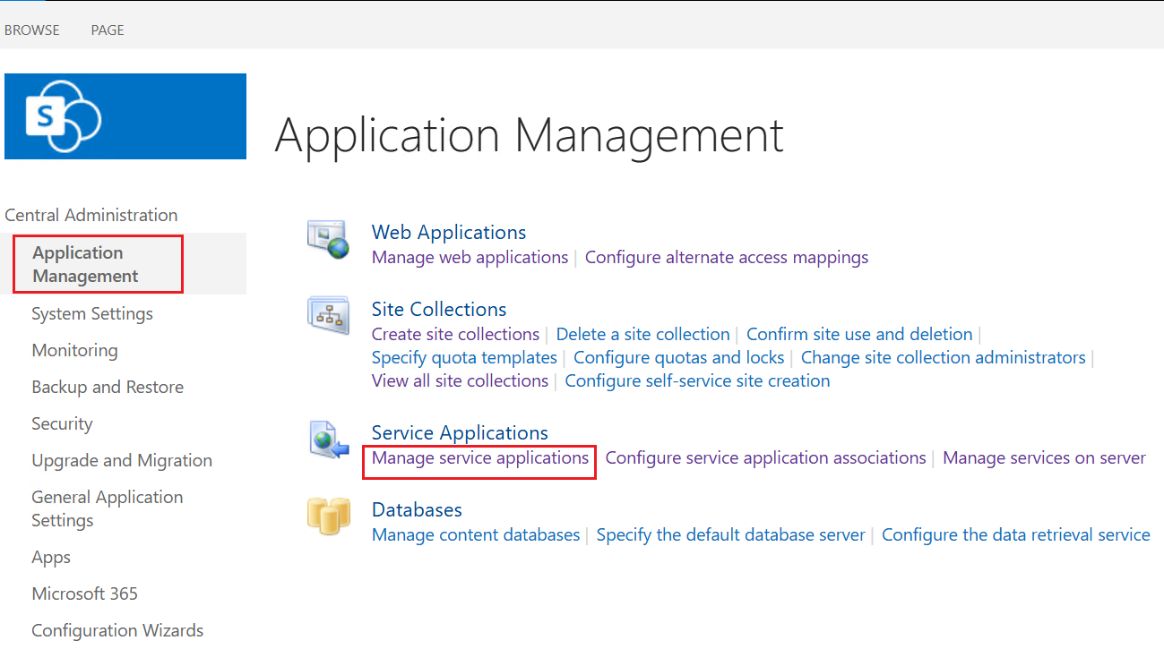This screenshot has height=649, width=1164.
Task: Navigate to Upgrade and Migration
Action: click(x=122, y=460)
